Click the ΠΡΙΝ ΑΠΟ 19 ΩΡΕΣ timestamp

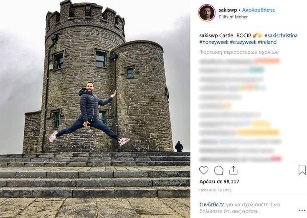(x=216, y=190)
